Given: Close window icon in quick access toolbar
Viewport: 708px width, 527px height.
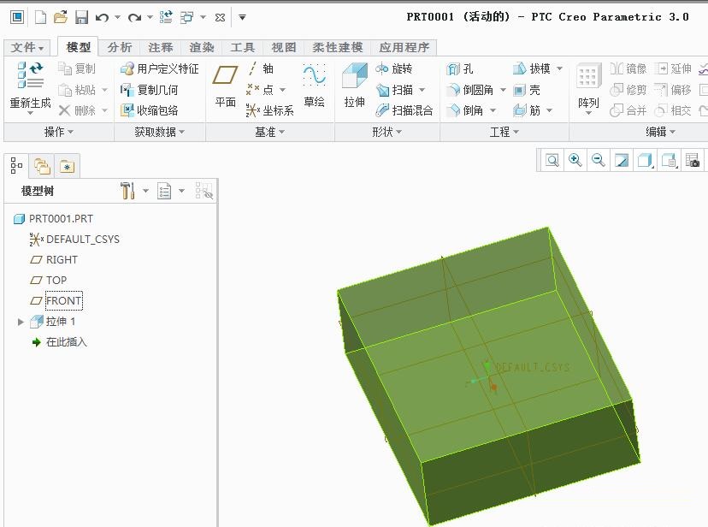Looking at the screenshot, I should point(220,18).
